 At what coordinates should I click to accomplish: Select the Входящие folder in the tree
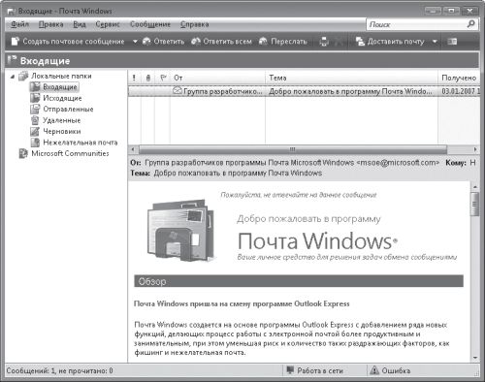point(60,87)
